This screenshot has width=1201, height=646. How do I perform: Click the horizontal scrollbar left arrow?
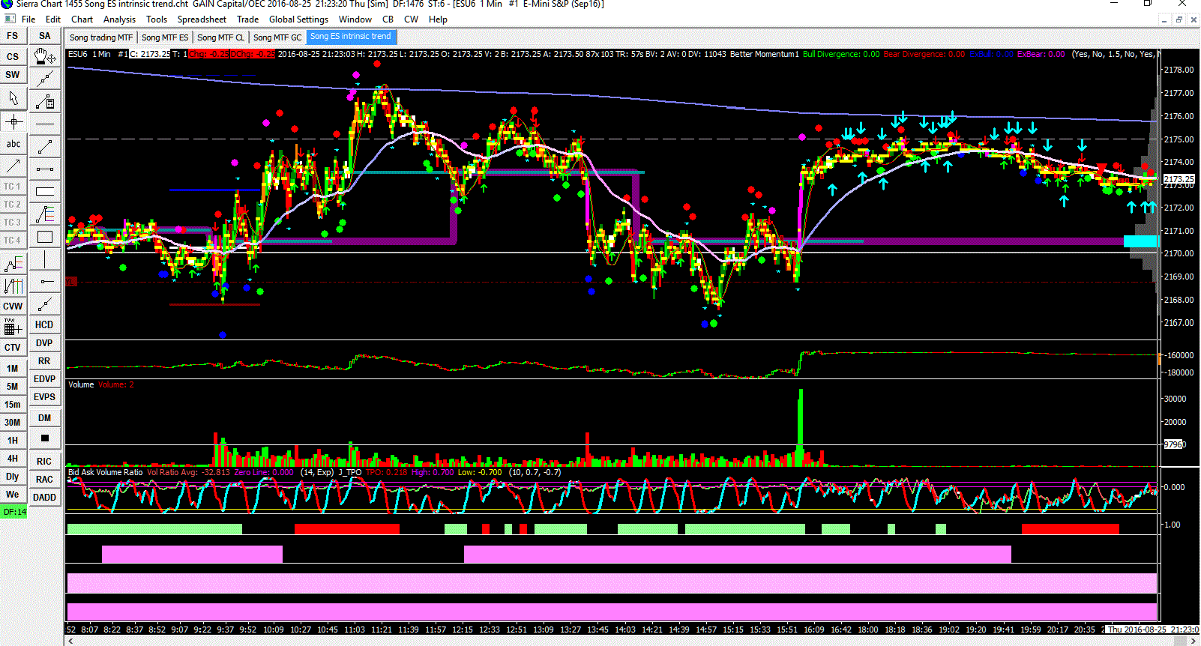pos(70,641)
